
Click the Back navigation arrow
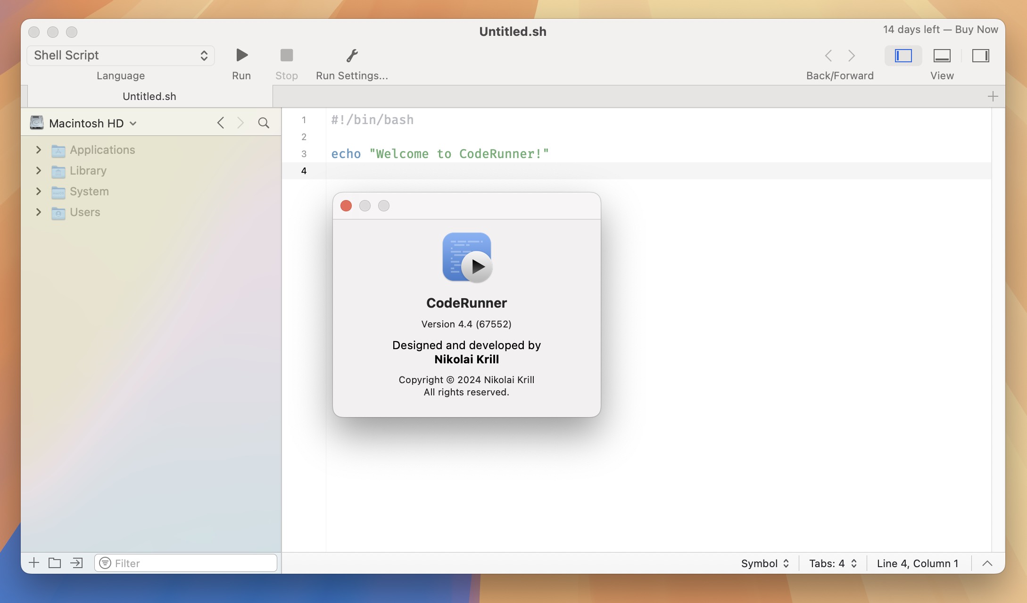[x=828, y=55]
